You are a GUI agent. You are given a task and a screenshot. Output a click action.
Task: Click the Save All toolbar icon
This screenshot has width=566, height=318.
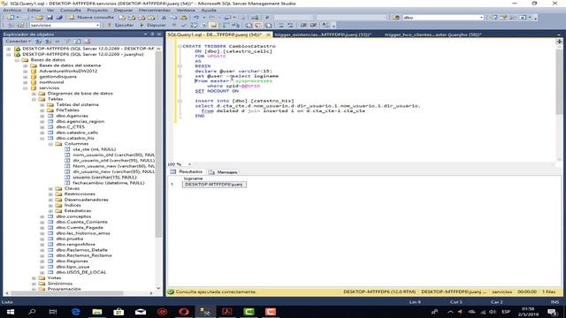(59, 18)
